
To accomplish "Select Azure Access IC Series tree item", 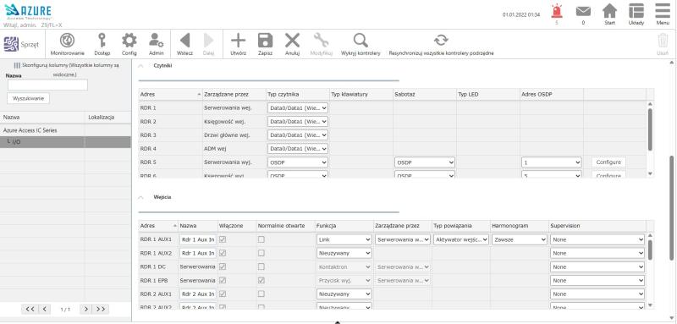I will point(30,130).
